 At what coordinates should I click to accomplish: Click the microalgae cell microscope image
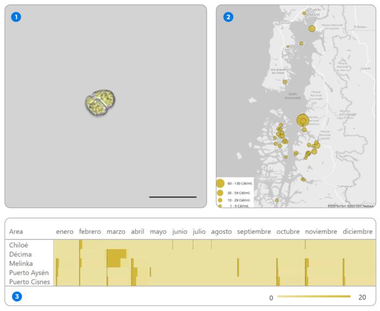(x=100, y=101)
